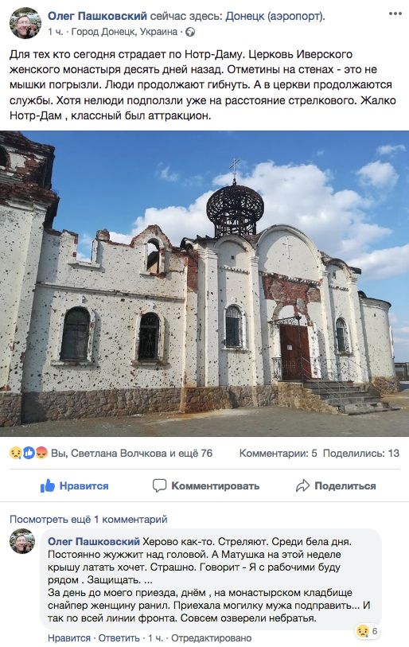Click Нравится under the comment

[69, 638]
